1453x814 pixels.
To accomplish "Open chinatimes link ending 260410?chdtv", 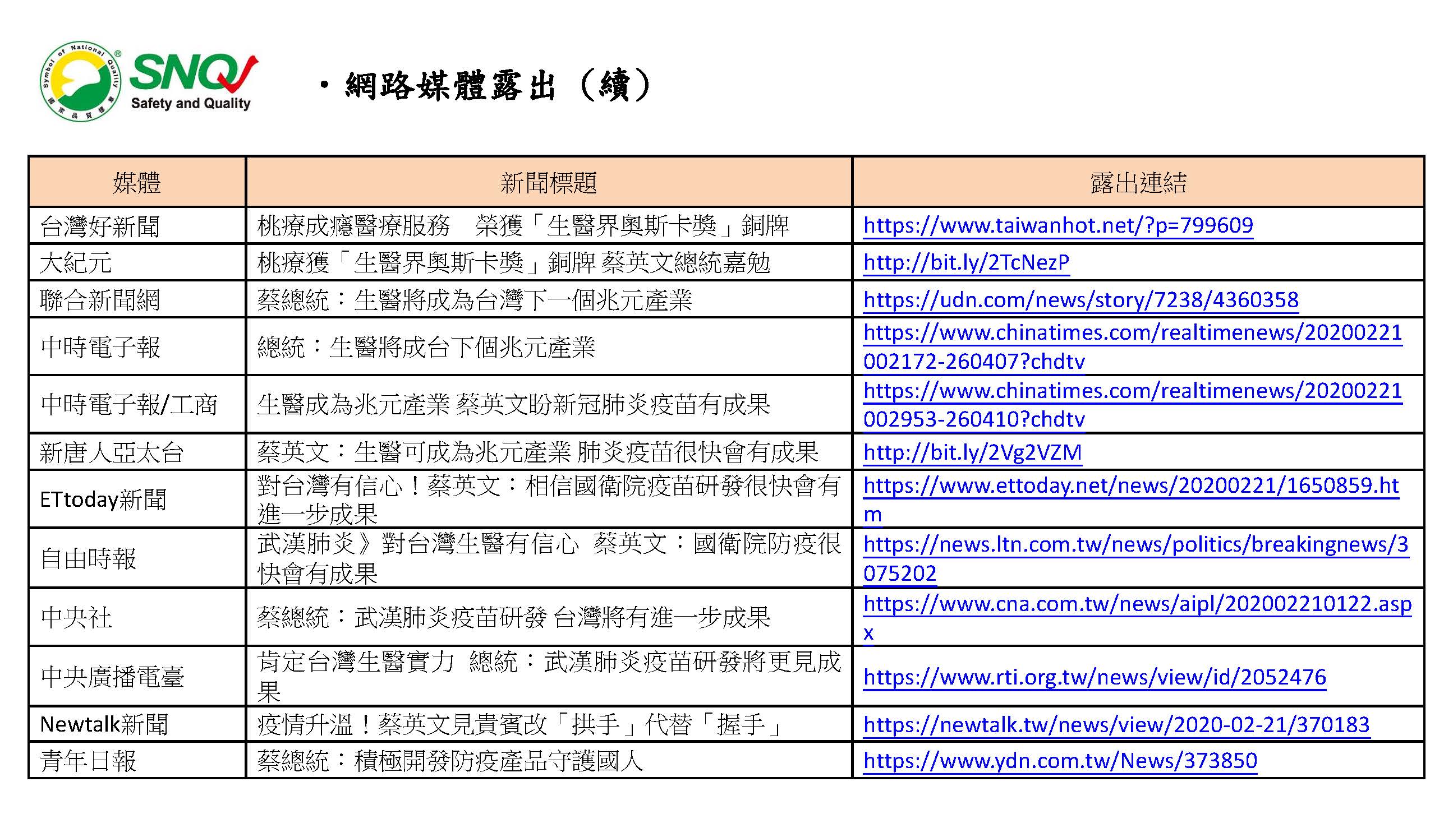I will click(1133, 405).
